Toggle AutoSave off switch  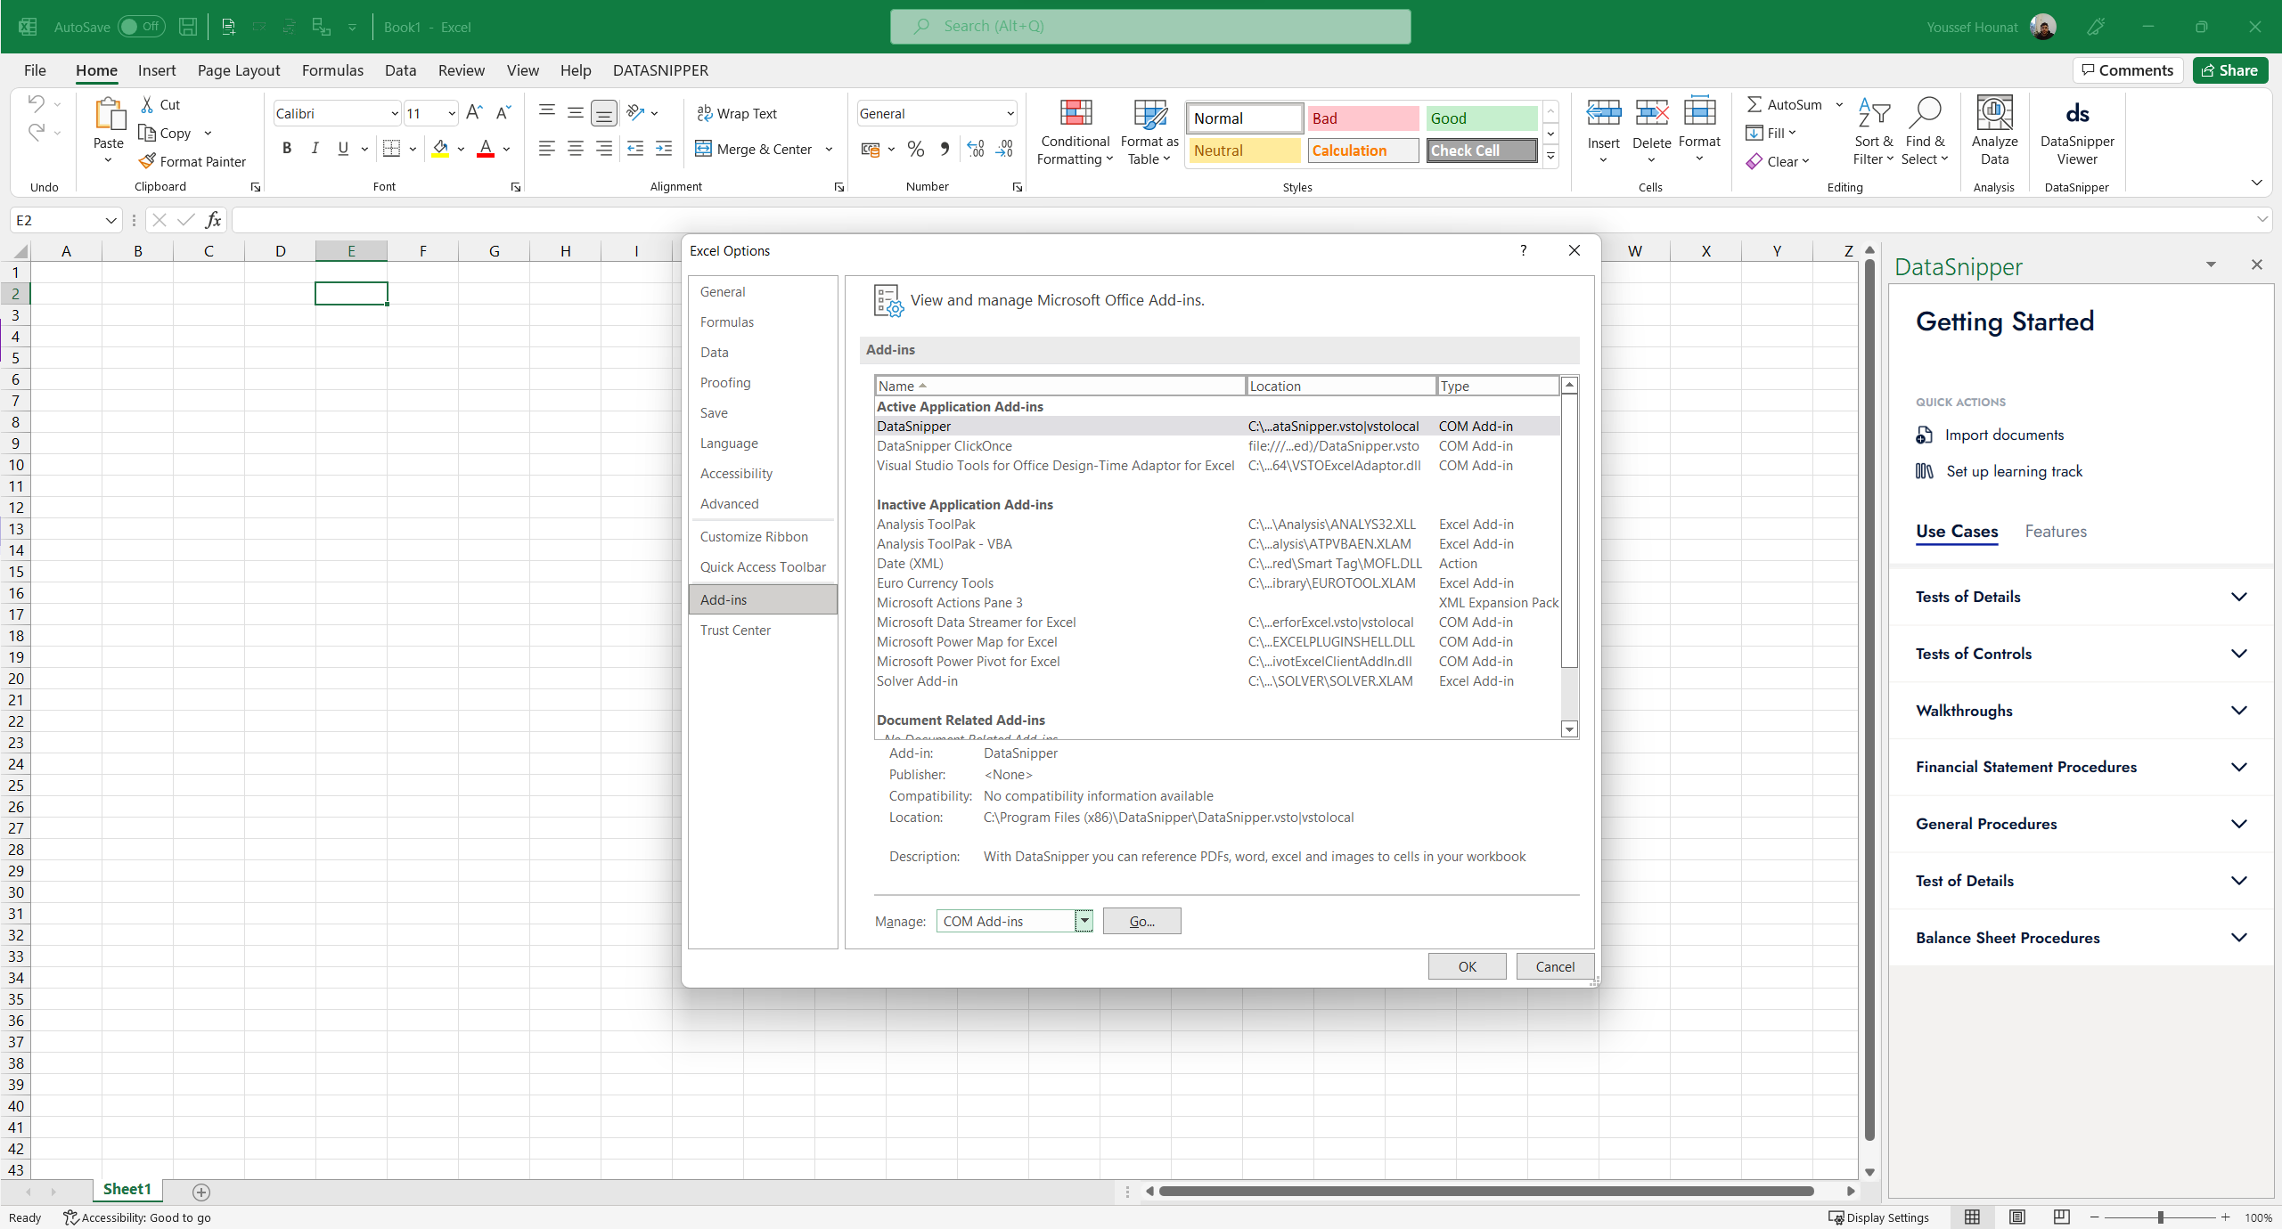tap(140, 27)
